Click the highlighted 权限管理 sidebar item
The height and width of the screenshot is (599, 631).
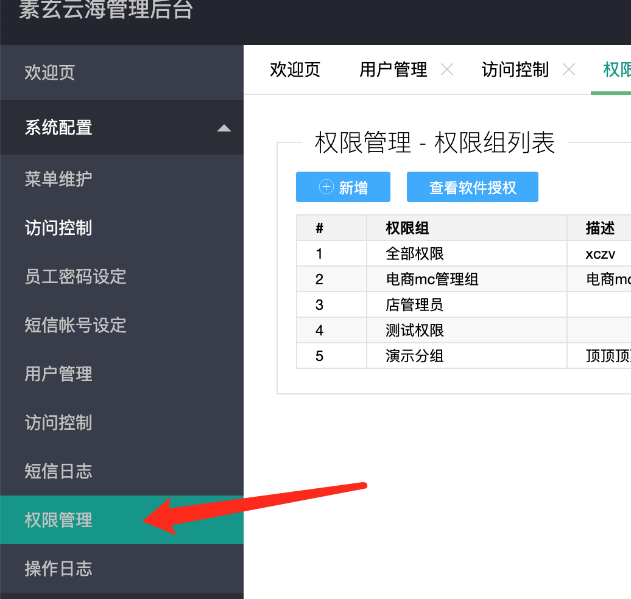(x=58, y=520)
